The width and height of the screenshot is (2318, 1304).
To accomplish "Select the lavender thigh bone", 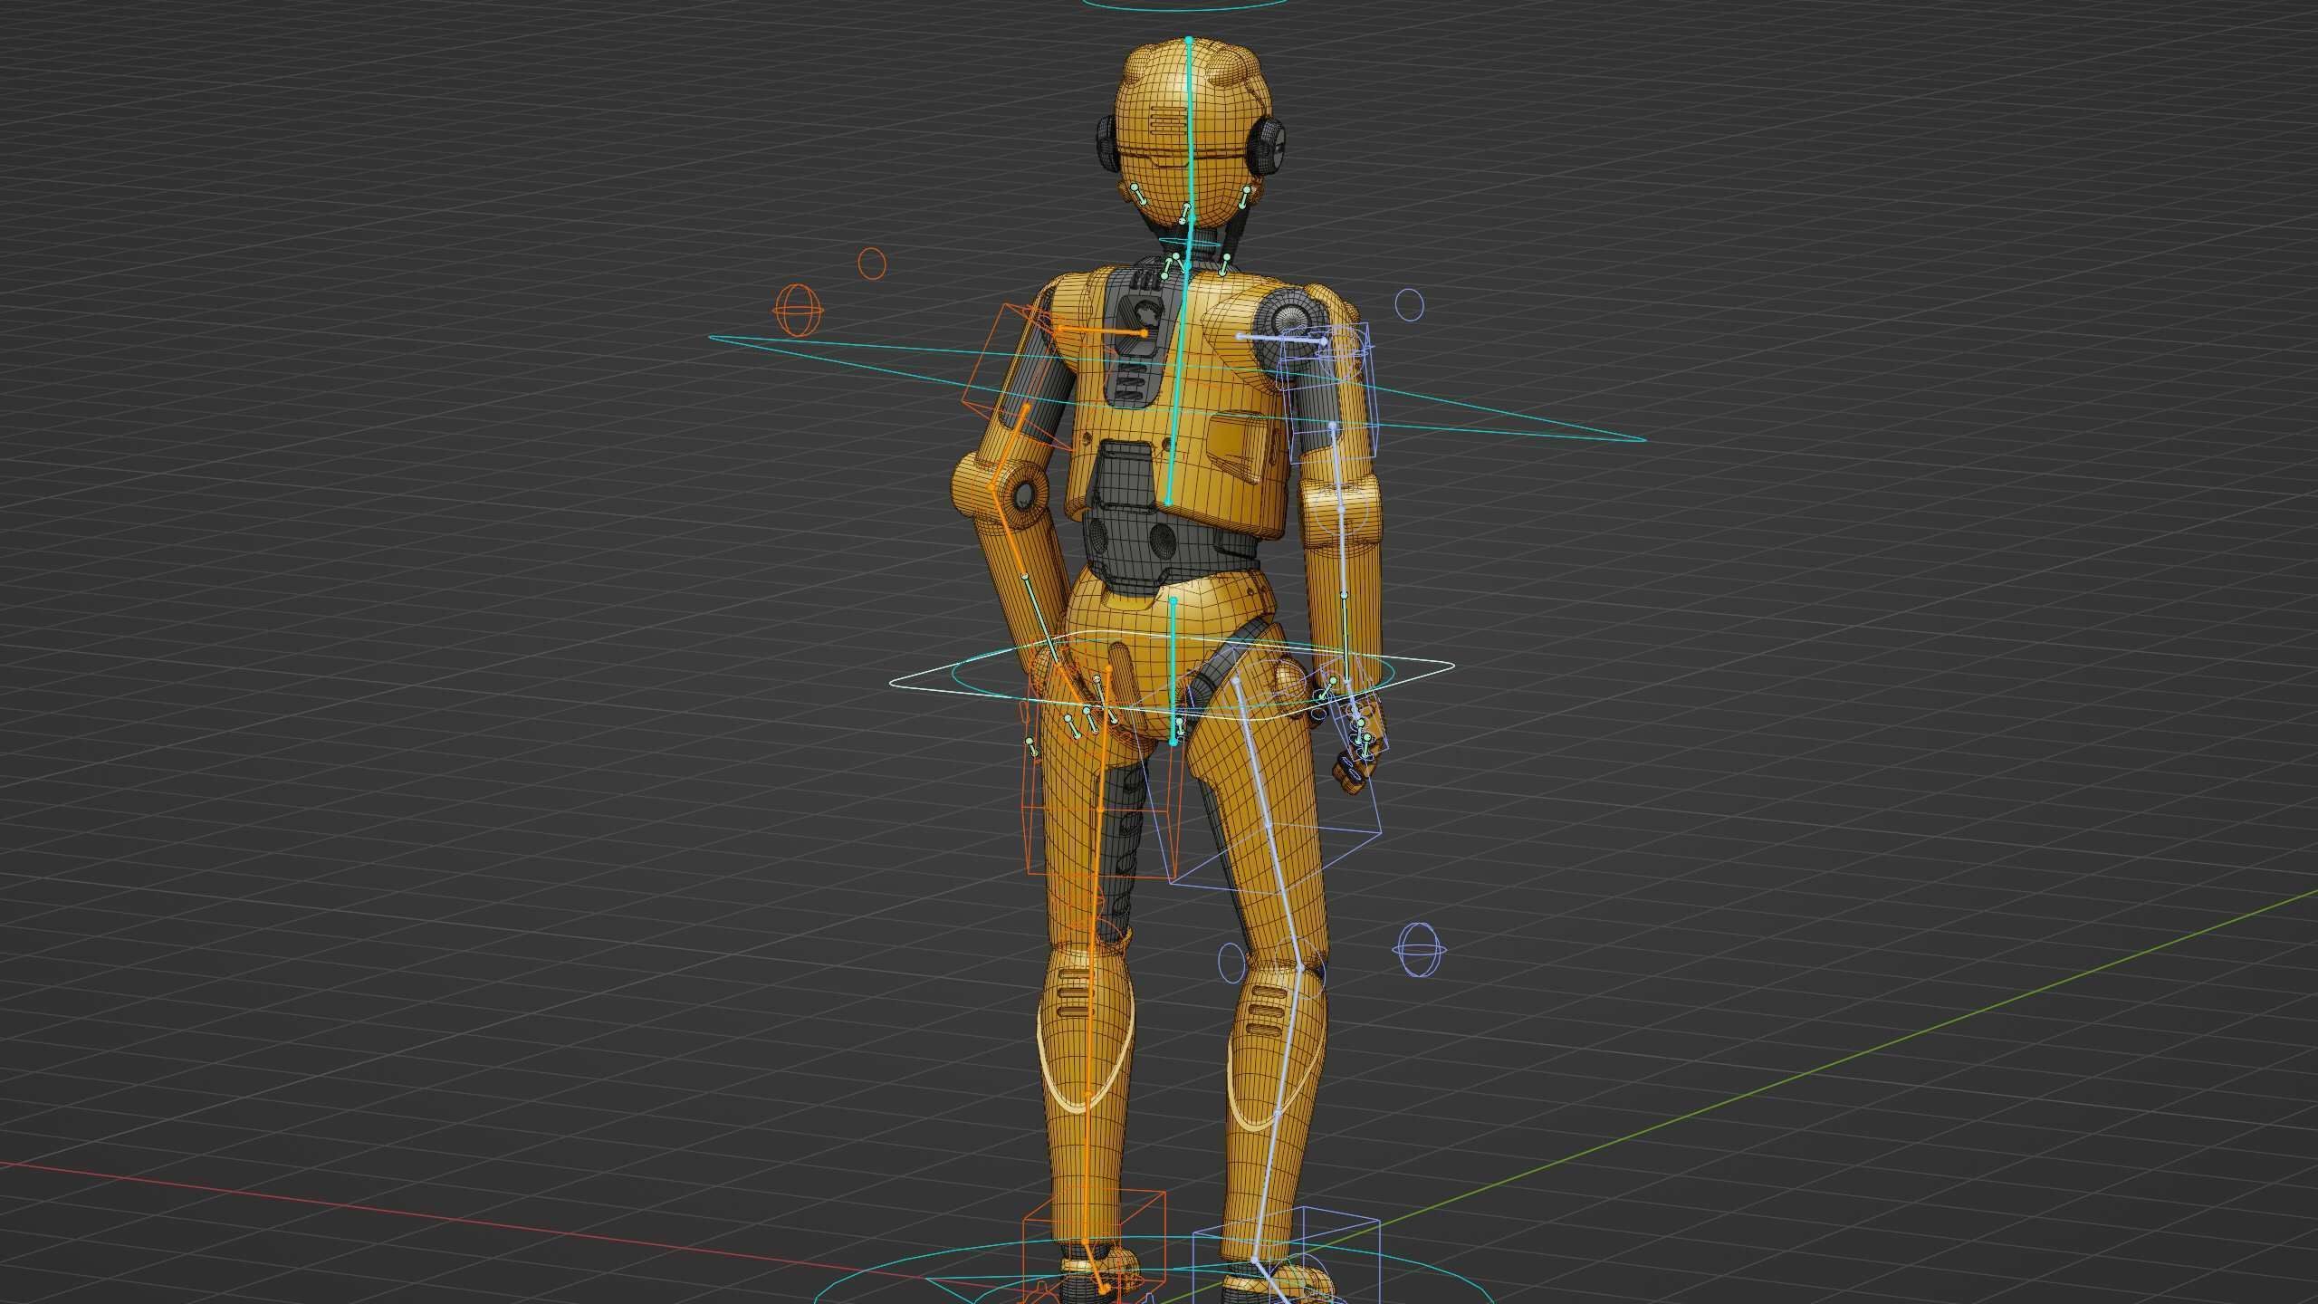I will click(1268, 824).
